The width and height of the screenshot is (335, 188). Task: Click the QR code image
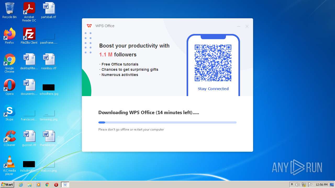point(213,63)
